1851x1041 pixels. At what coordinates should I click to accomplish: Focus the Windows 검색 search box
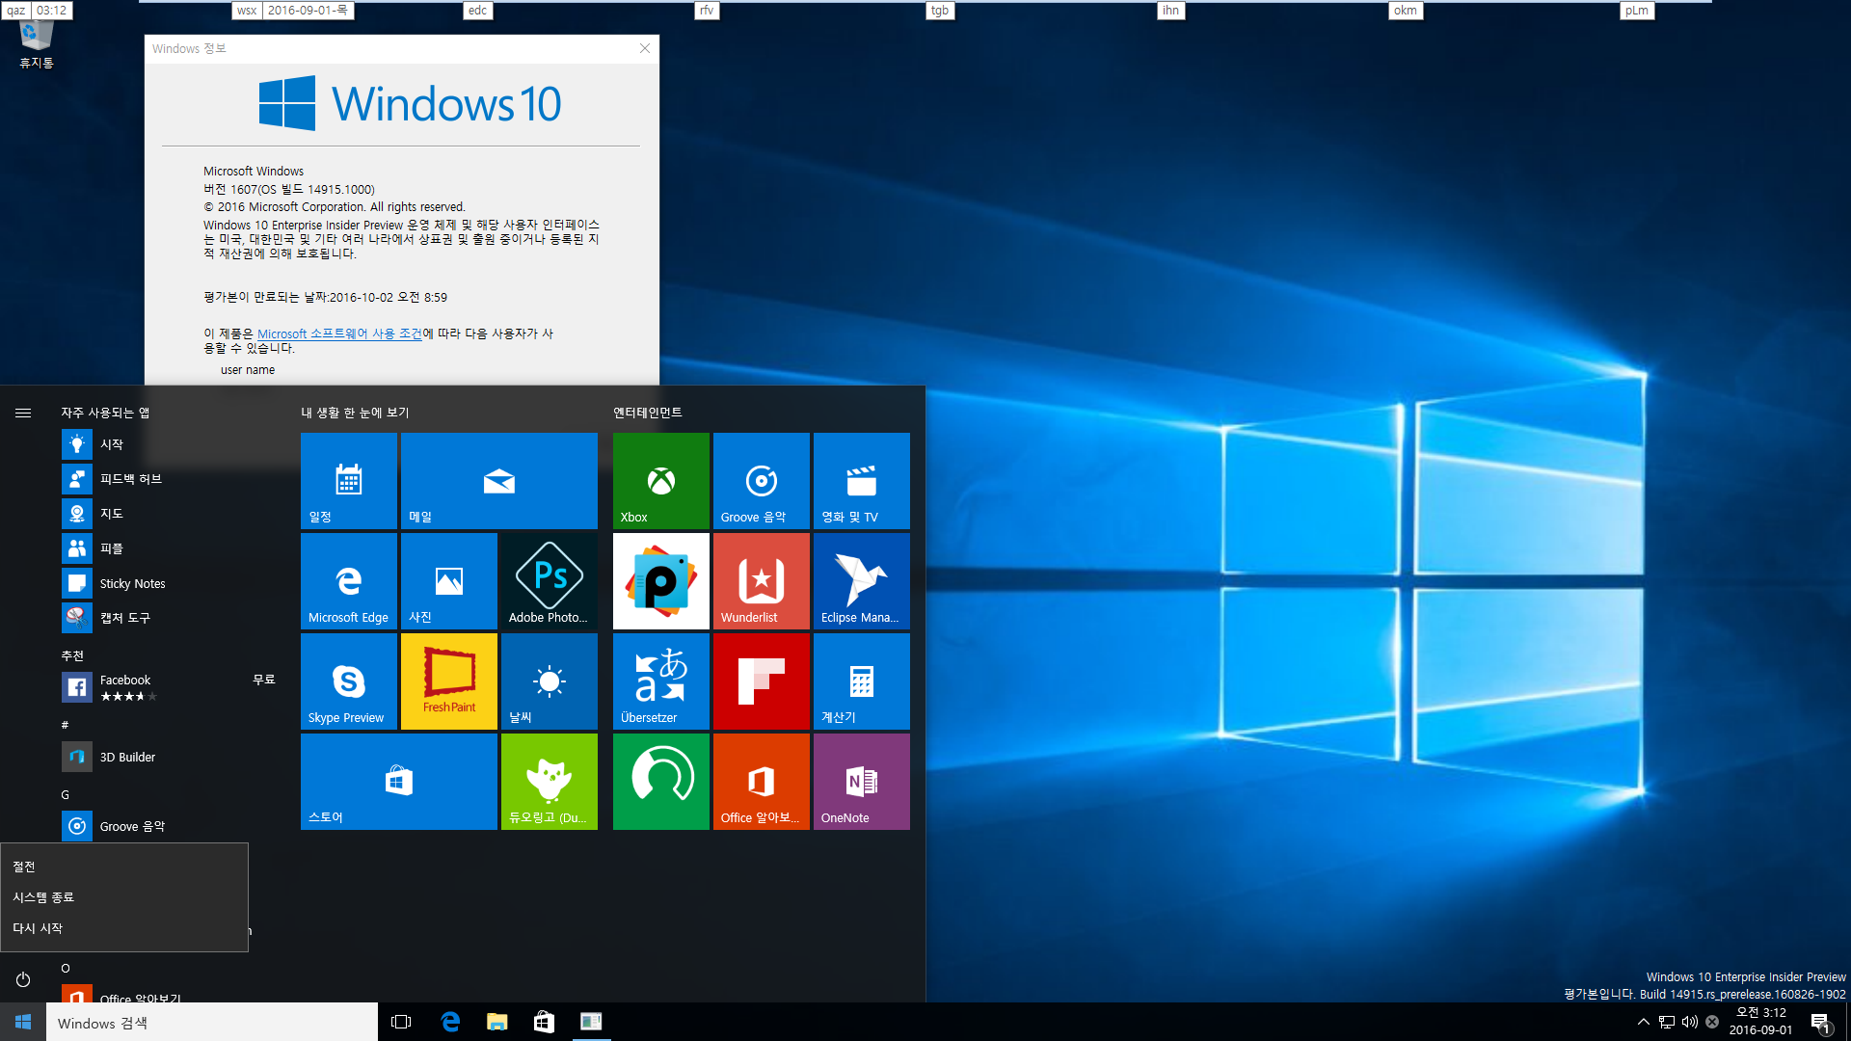tap(212, 1022)
